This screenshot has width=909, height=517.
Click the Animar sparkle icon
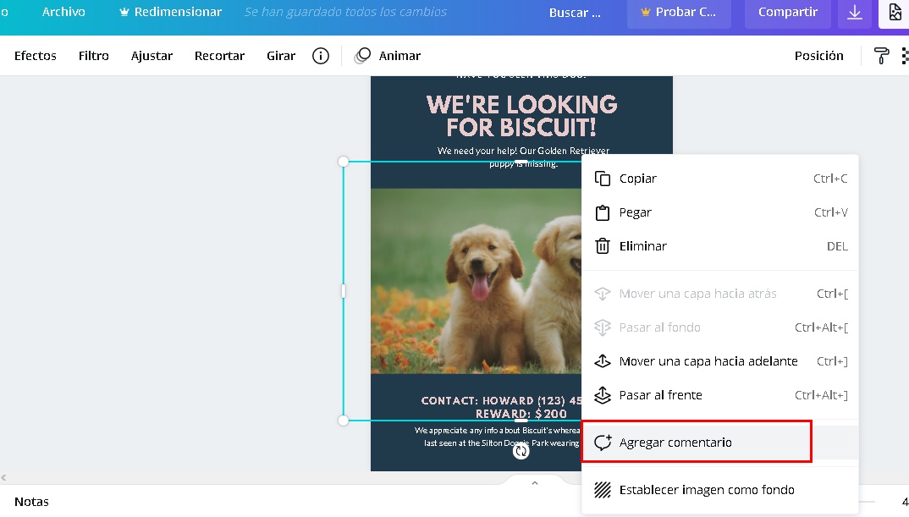pyautogui.click(x=362, y=55)
